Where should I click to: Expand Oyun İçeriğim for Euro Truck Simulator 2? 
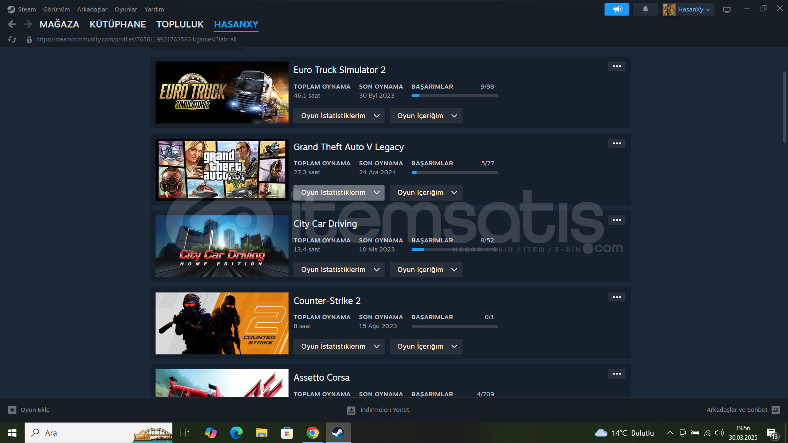pos(426,116)
